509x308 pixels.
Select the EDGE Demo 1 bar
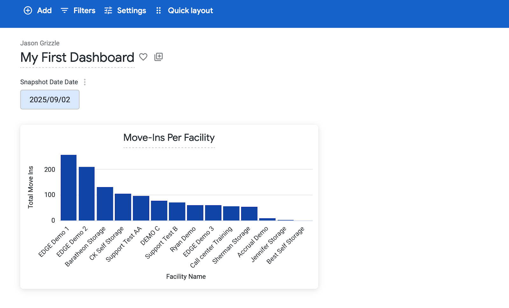(68, 188)
